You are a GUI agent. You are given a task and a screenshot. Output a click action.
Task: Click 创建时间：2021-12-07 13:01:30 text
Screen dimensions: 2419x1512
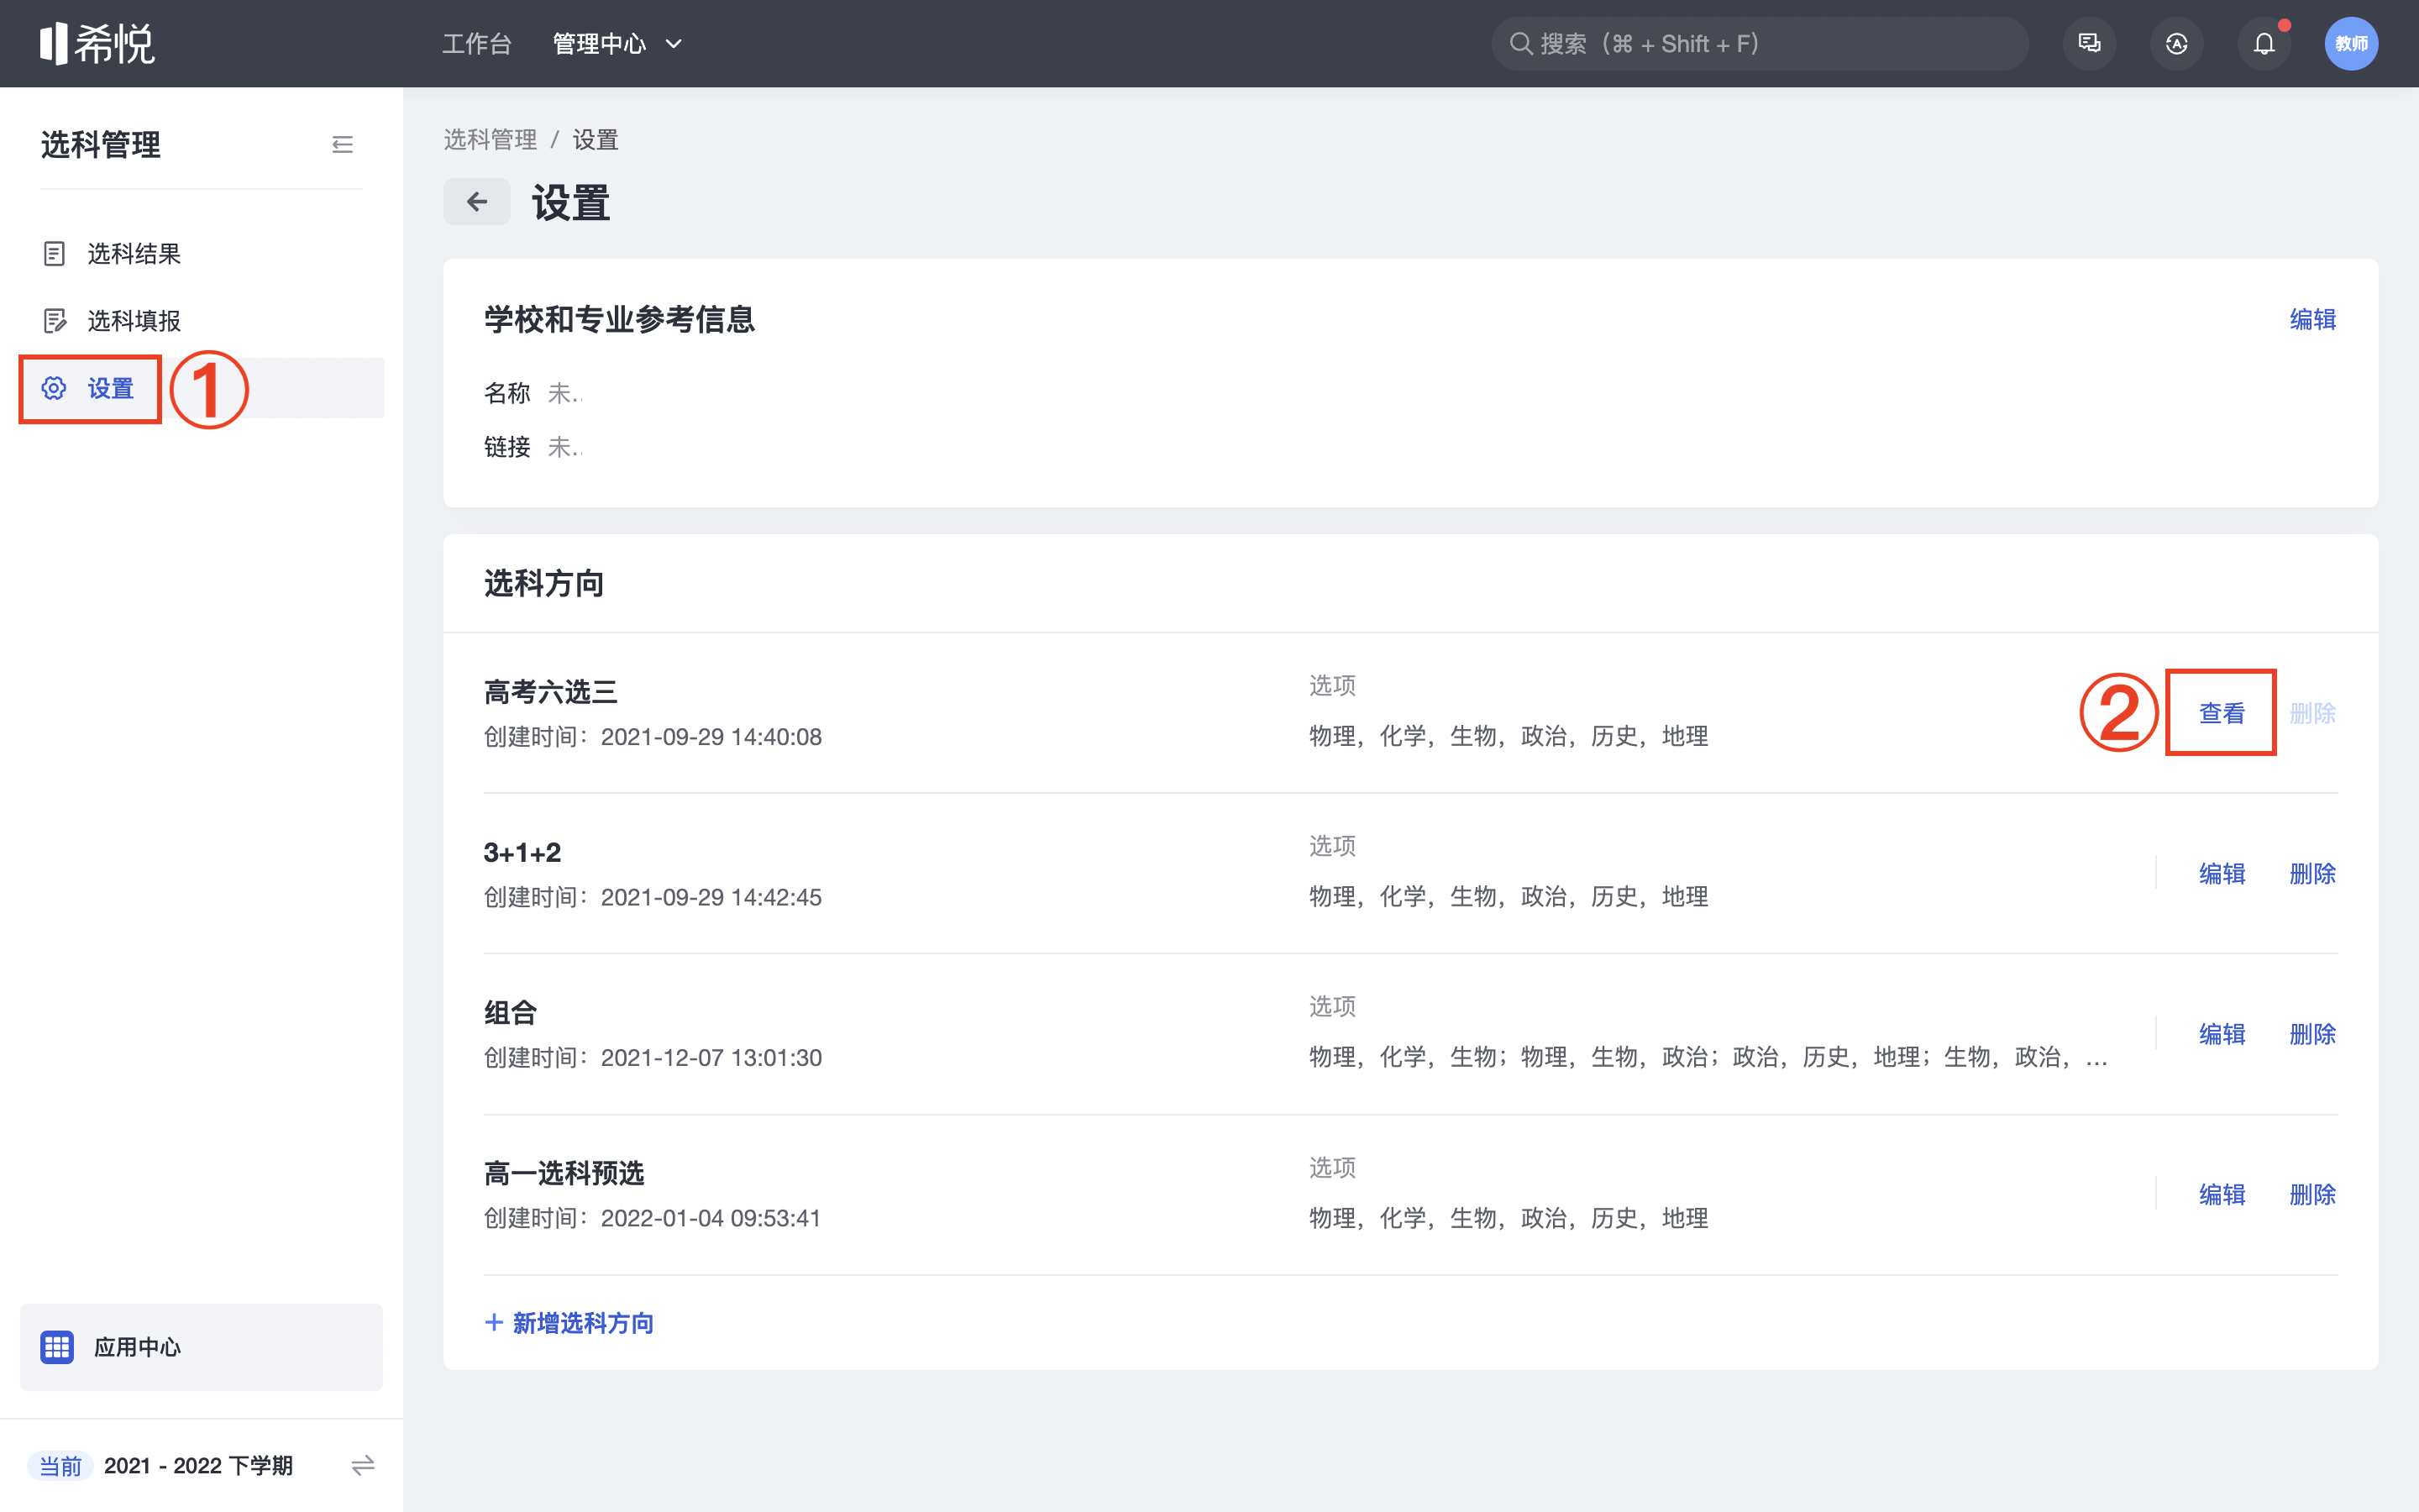[x=653, y=1058]
